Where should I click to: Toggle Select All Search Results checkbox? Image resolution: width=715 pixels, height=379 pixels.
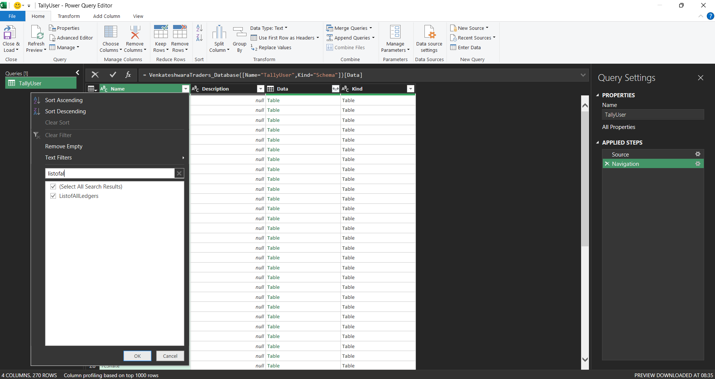pos(53,187)
